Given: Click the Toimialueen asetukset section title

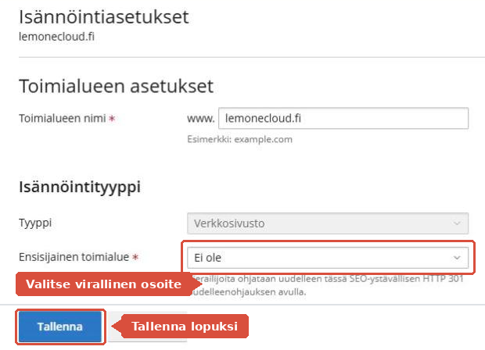Looking at the screenshot, I should (x=116, y=86).
